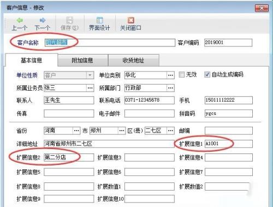Switch to 附加信息 tab
Image resolution: width=273 pixels, height=207 pixels.
[x=82, y=60]
